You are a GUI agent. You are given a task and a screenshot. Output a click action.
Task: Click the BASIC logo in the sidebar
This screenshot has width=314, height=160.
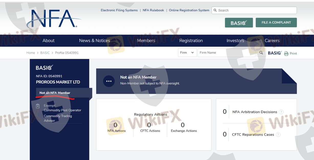[x=45, y=68]
